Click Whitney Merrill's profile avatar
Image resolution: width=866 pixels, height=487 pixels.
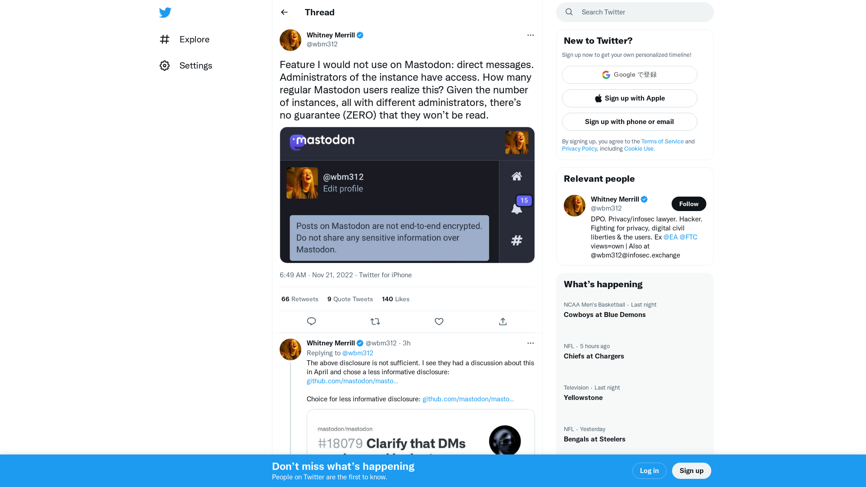(290, 40)
